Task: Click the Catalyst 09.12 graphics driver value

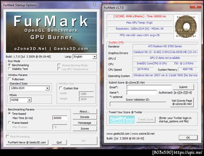Action: 165,52
